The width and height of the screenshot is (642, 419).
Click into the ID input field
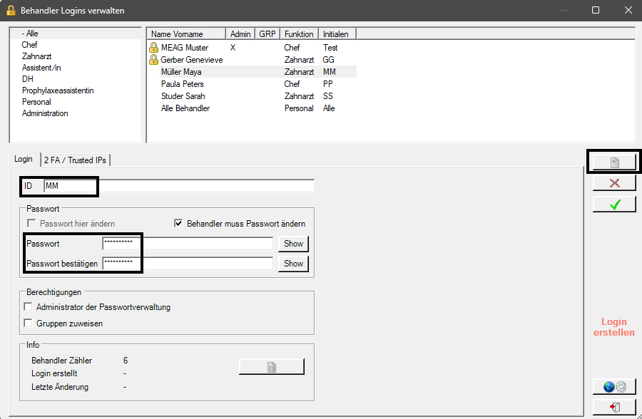pyautogui.click(x=179, y=186)
